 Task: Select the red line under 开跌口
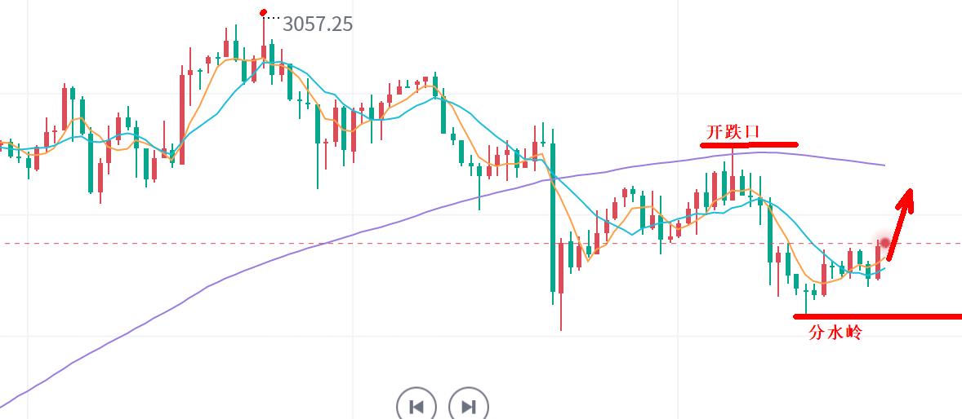coord(748,145)
